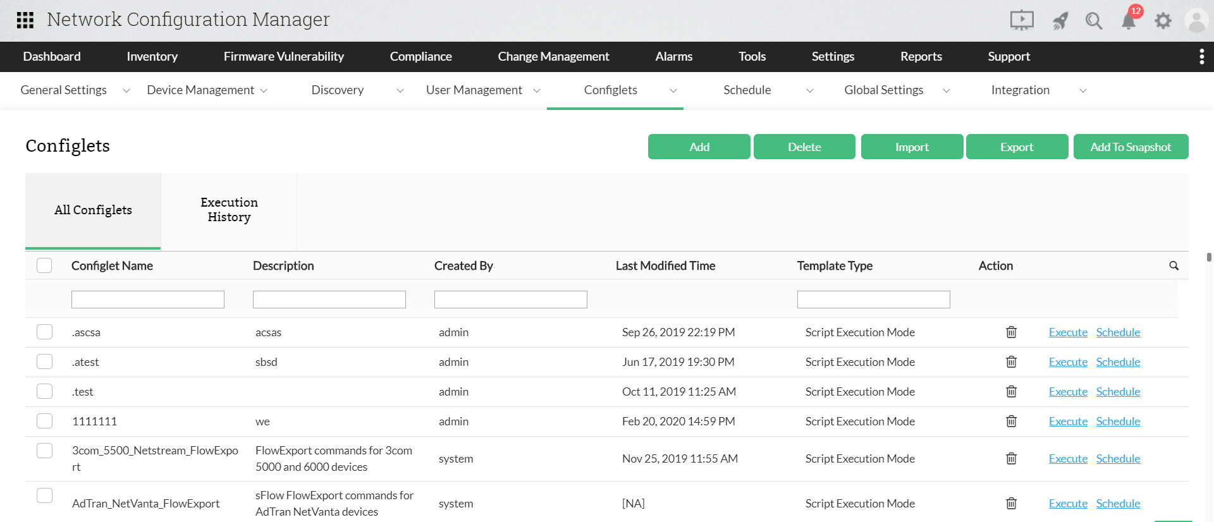The height and width of the screenshot is (522, 1214).
Task: Check the 3com_5500_Netstream_FlowExport row checkbox
Action: click(x=44, y=451)
